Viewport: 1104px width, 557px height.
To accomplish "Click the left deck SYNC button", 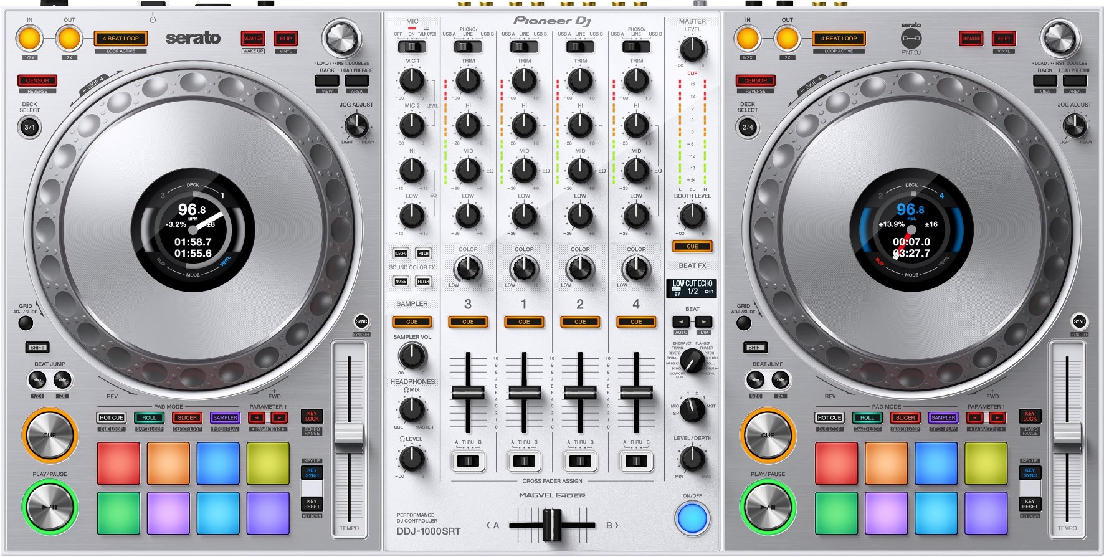I will pyautogui.click(x=361, y=321).
